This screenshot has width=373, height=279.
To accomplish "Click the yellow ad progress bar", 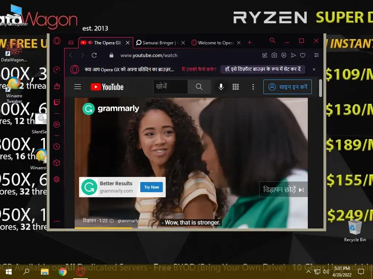I will 103,228.
